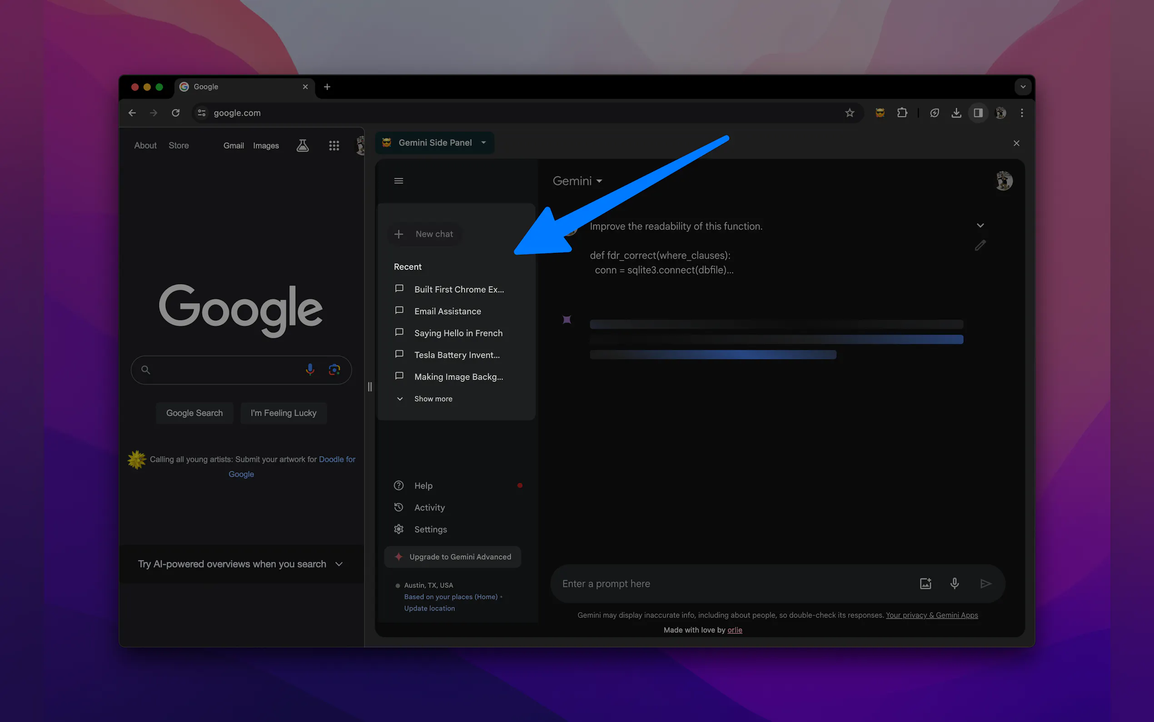Viewport: 1154px width, 722px height.
Task: Toggle the Chrome side panel button
Action: pos(978,113)
